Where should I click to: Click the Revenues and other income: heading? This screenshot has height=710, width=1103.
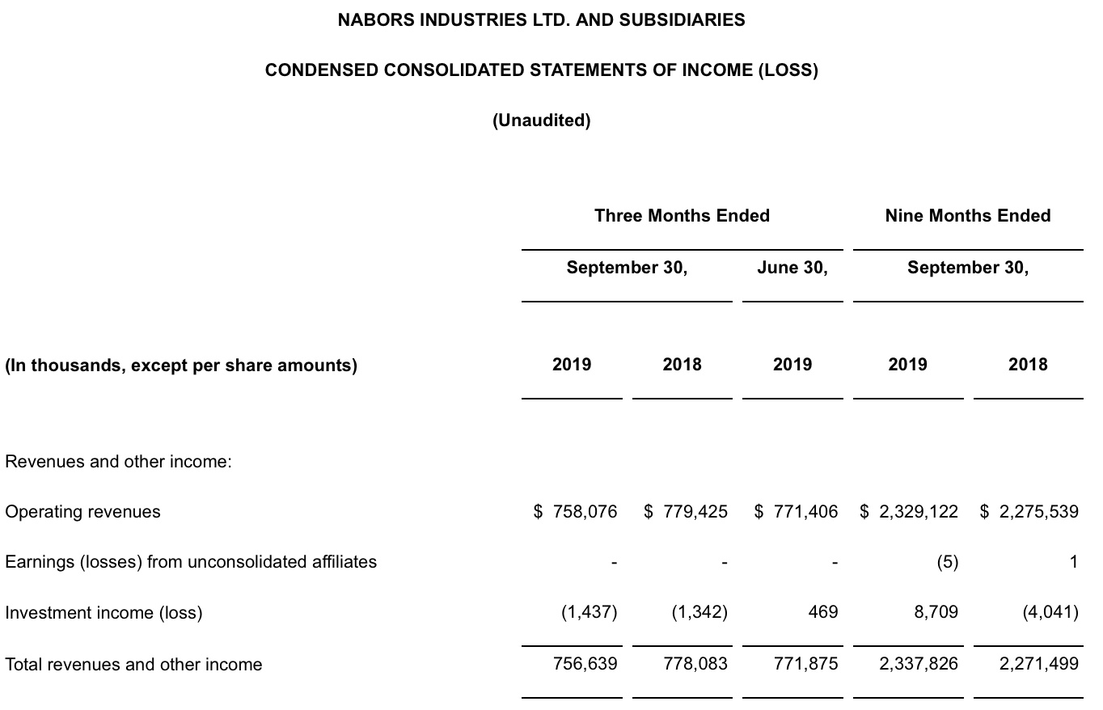(119, 462)
